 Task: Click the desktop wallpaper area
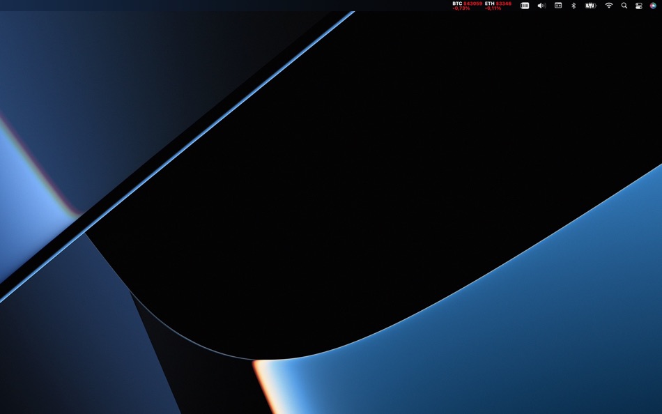[x=331, y=244]
